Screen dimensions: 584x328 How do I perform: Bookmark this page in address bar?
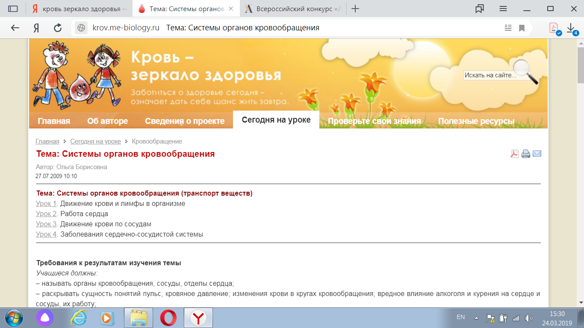522,28
